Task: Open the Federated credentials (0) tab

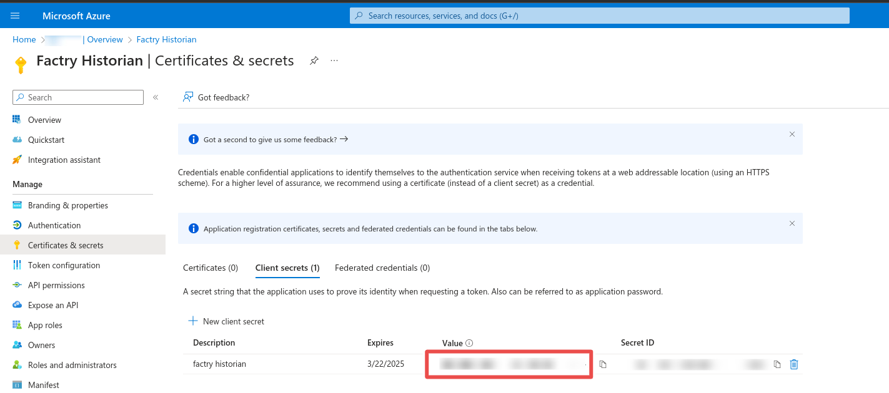Action: click(382, 268)
